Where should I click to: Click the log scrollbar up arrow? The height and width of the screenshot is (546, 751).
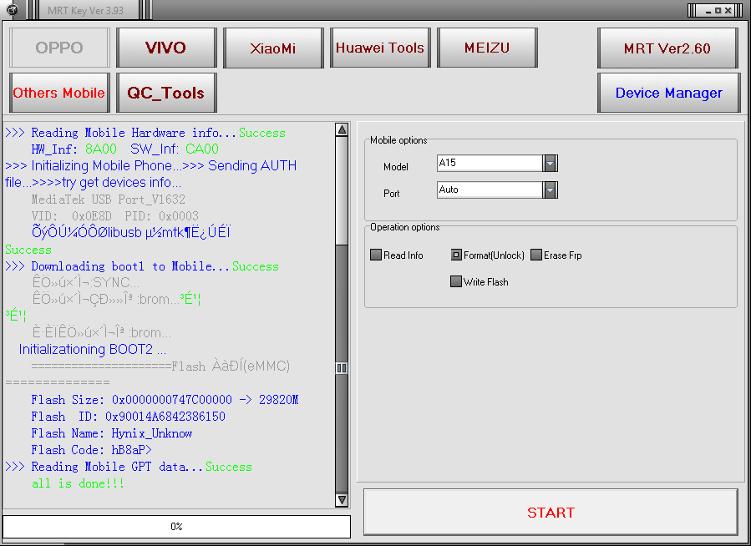coord(342,129)
